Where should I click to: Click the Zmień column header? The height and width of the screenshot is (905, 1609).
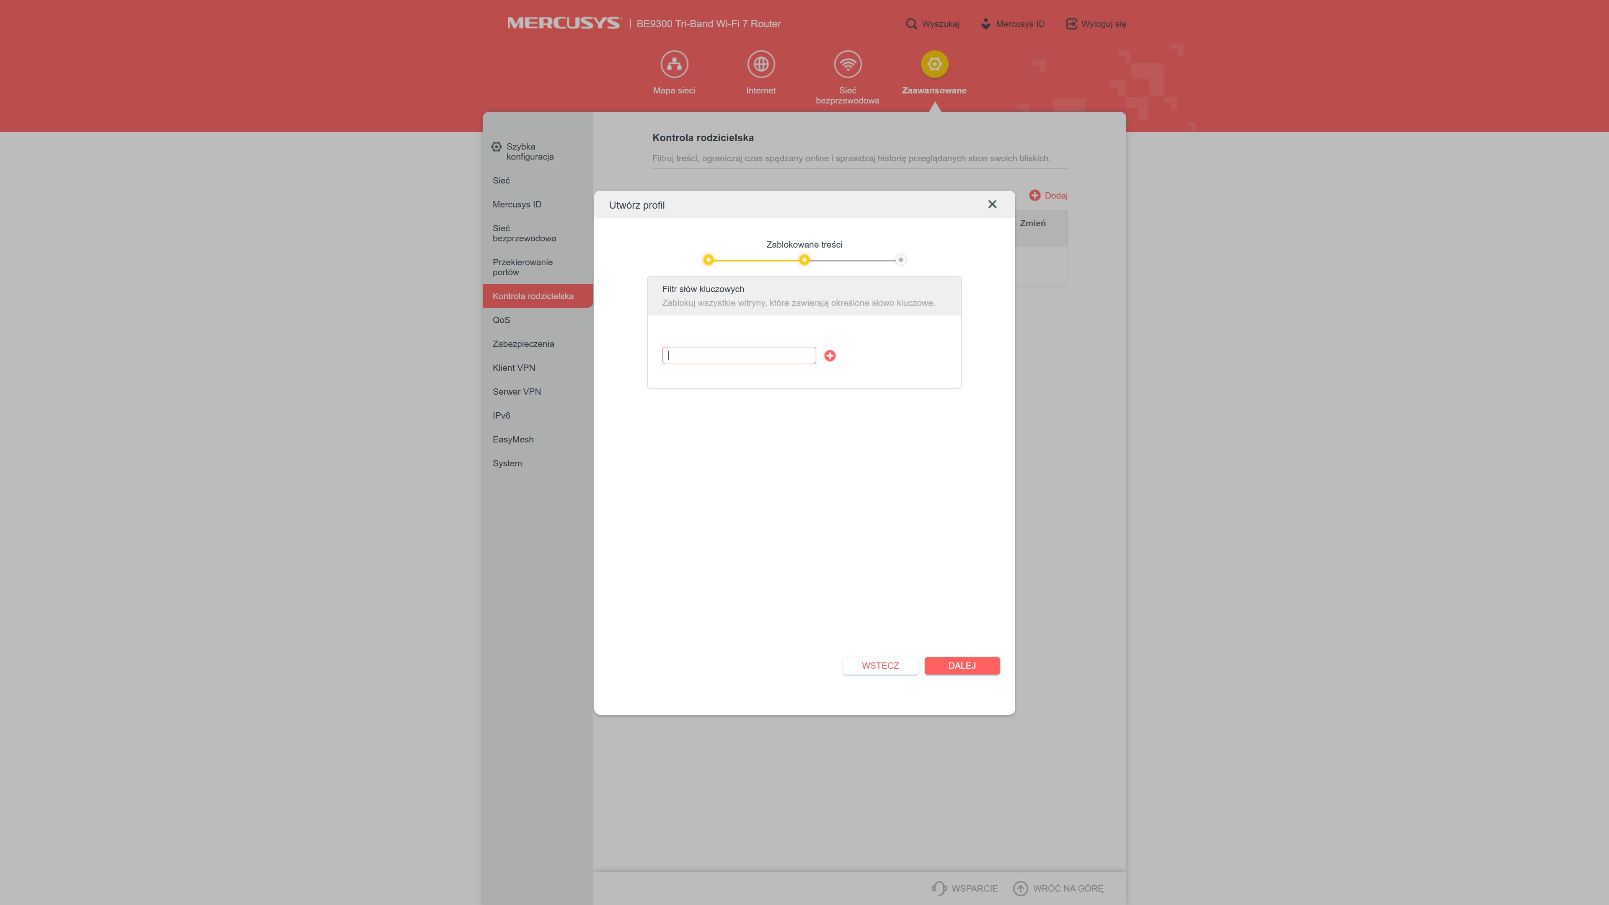1032,223
